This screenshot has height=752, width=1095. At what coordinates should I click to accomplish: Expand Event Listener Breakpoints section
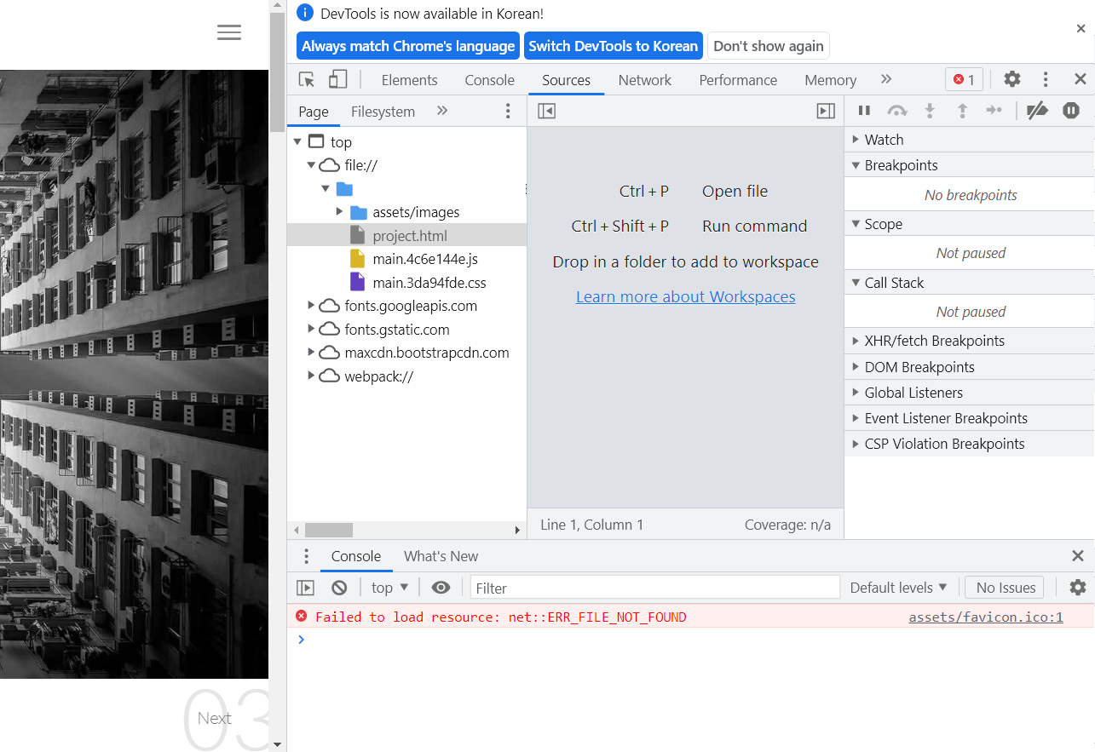pyautogui.click(x=969, y=418)
